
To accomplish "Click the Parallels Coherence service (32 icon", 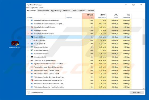I will tap(32, 24).
